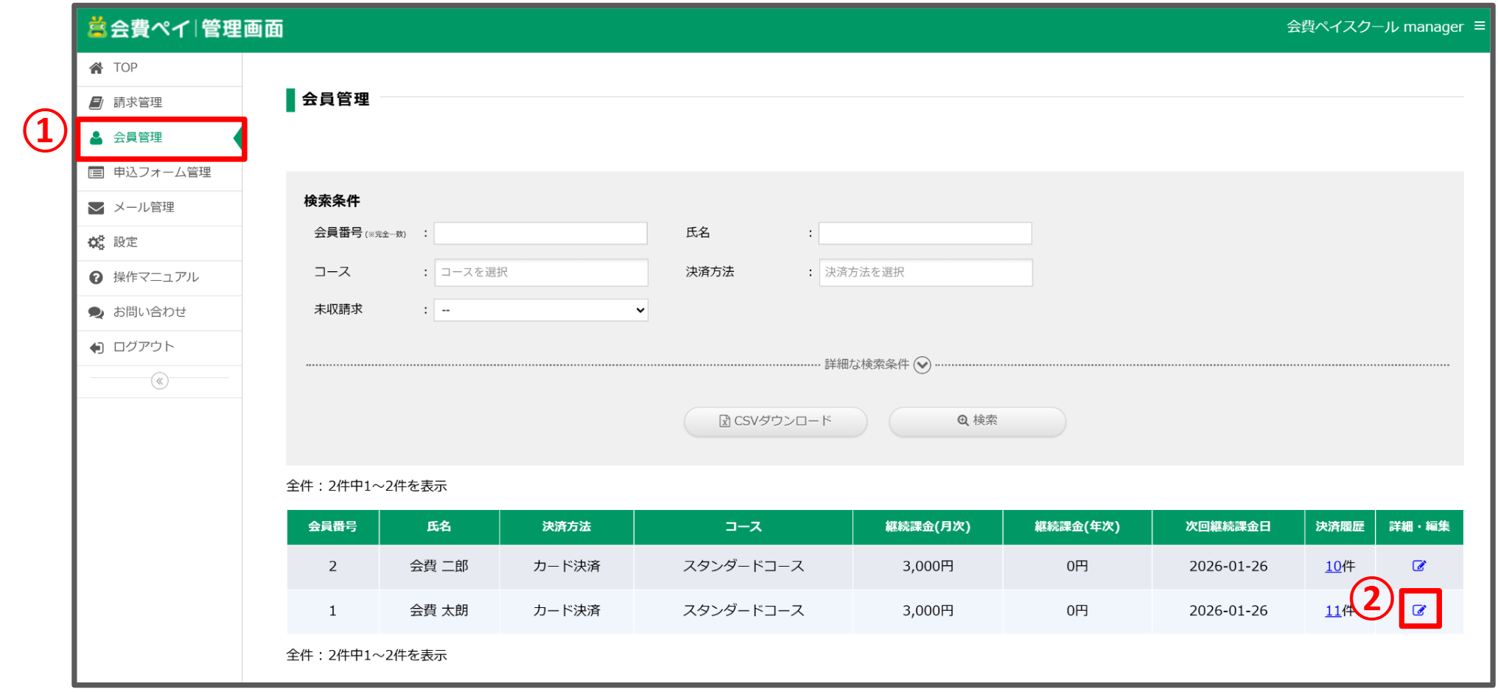The height and width of the screenshot is (692, 1498).
Task: Click the 会費ペイ logo in header
Action: pos(185,28)
